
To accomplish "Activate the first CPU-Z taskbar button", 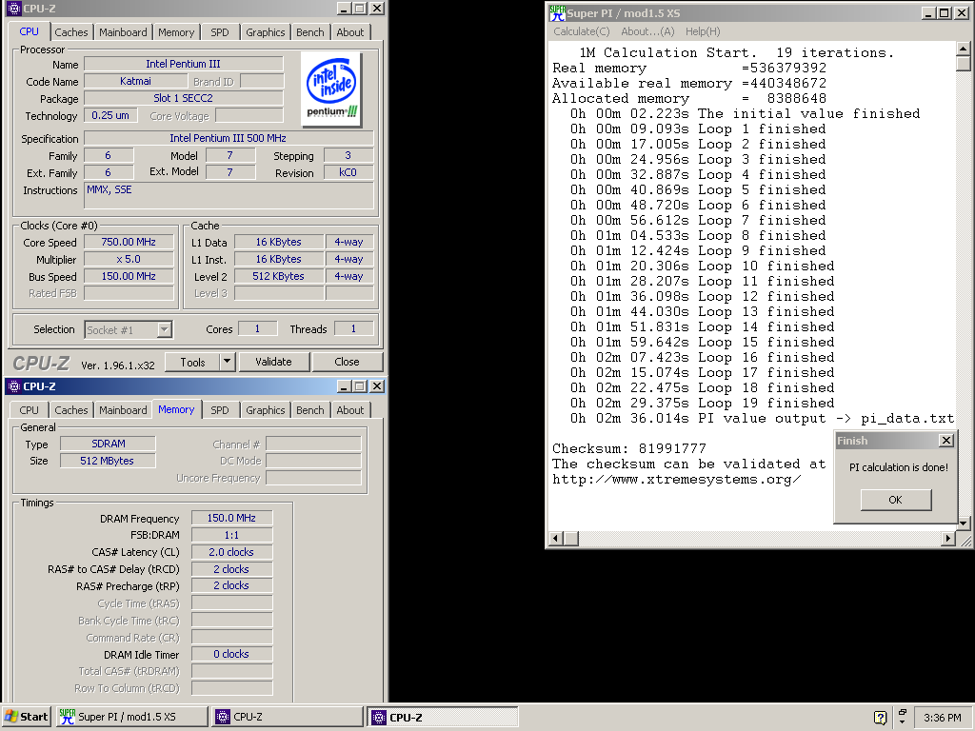I will (x=288, y=717).
